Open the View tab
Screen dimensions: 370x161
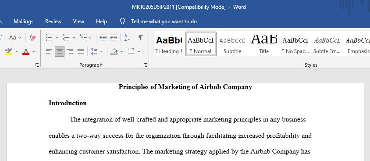coord(78,21)
